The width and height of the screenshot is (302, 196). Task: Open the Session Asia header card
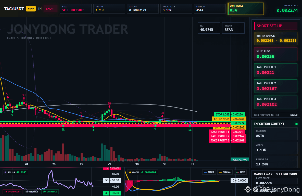point(210,9)
